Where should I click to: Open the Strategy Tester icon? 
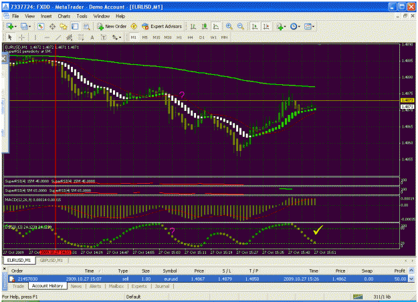(87, 26)
